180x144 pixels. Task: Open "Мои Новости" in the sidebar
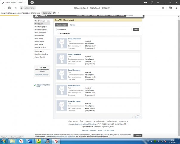tap(39, 41)
